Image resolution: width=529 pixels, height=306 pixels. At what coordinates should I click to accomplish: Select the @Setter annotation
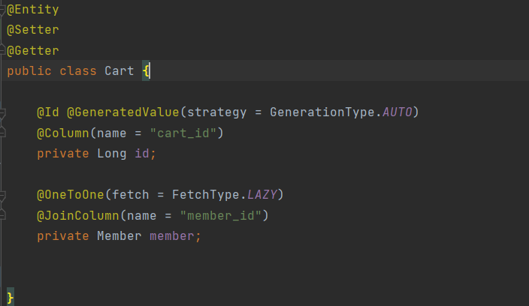click(33, 30)
